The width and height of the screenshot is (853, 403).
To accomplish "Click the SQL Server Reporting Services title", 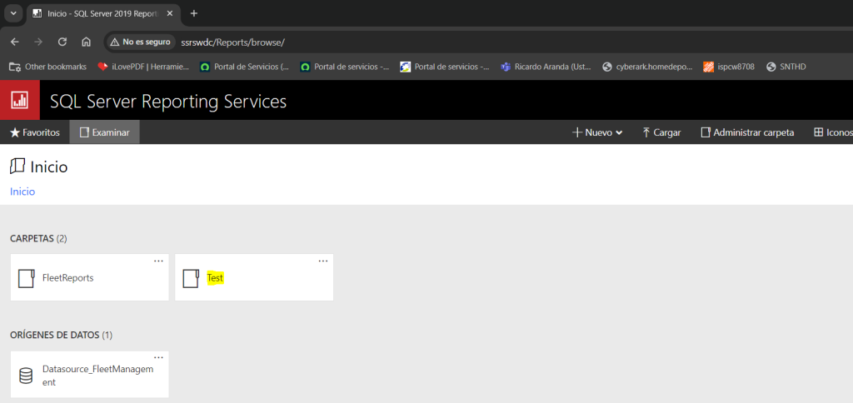I will (168, 101).
